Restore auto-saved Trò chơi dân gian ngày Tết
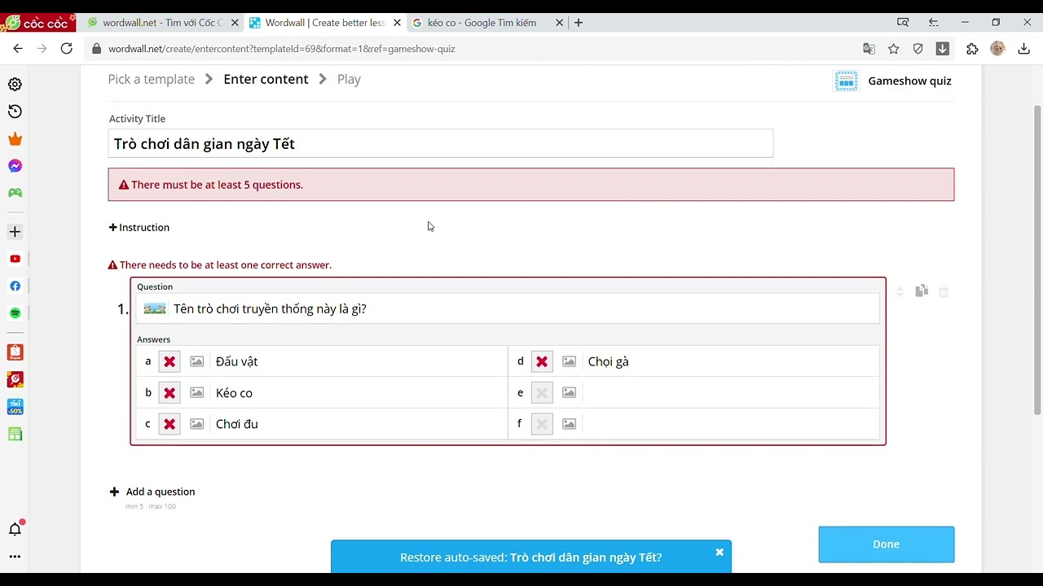 (530, 558)
